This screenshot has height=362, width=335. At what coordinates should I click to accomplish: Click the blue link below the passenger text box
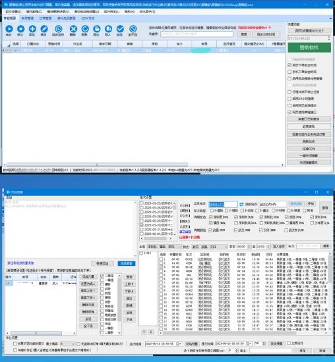(x=20, y=263)
